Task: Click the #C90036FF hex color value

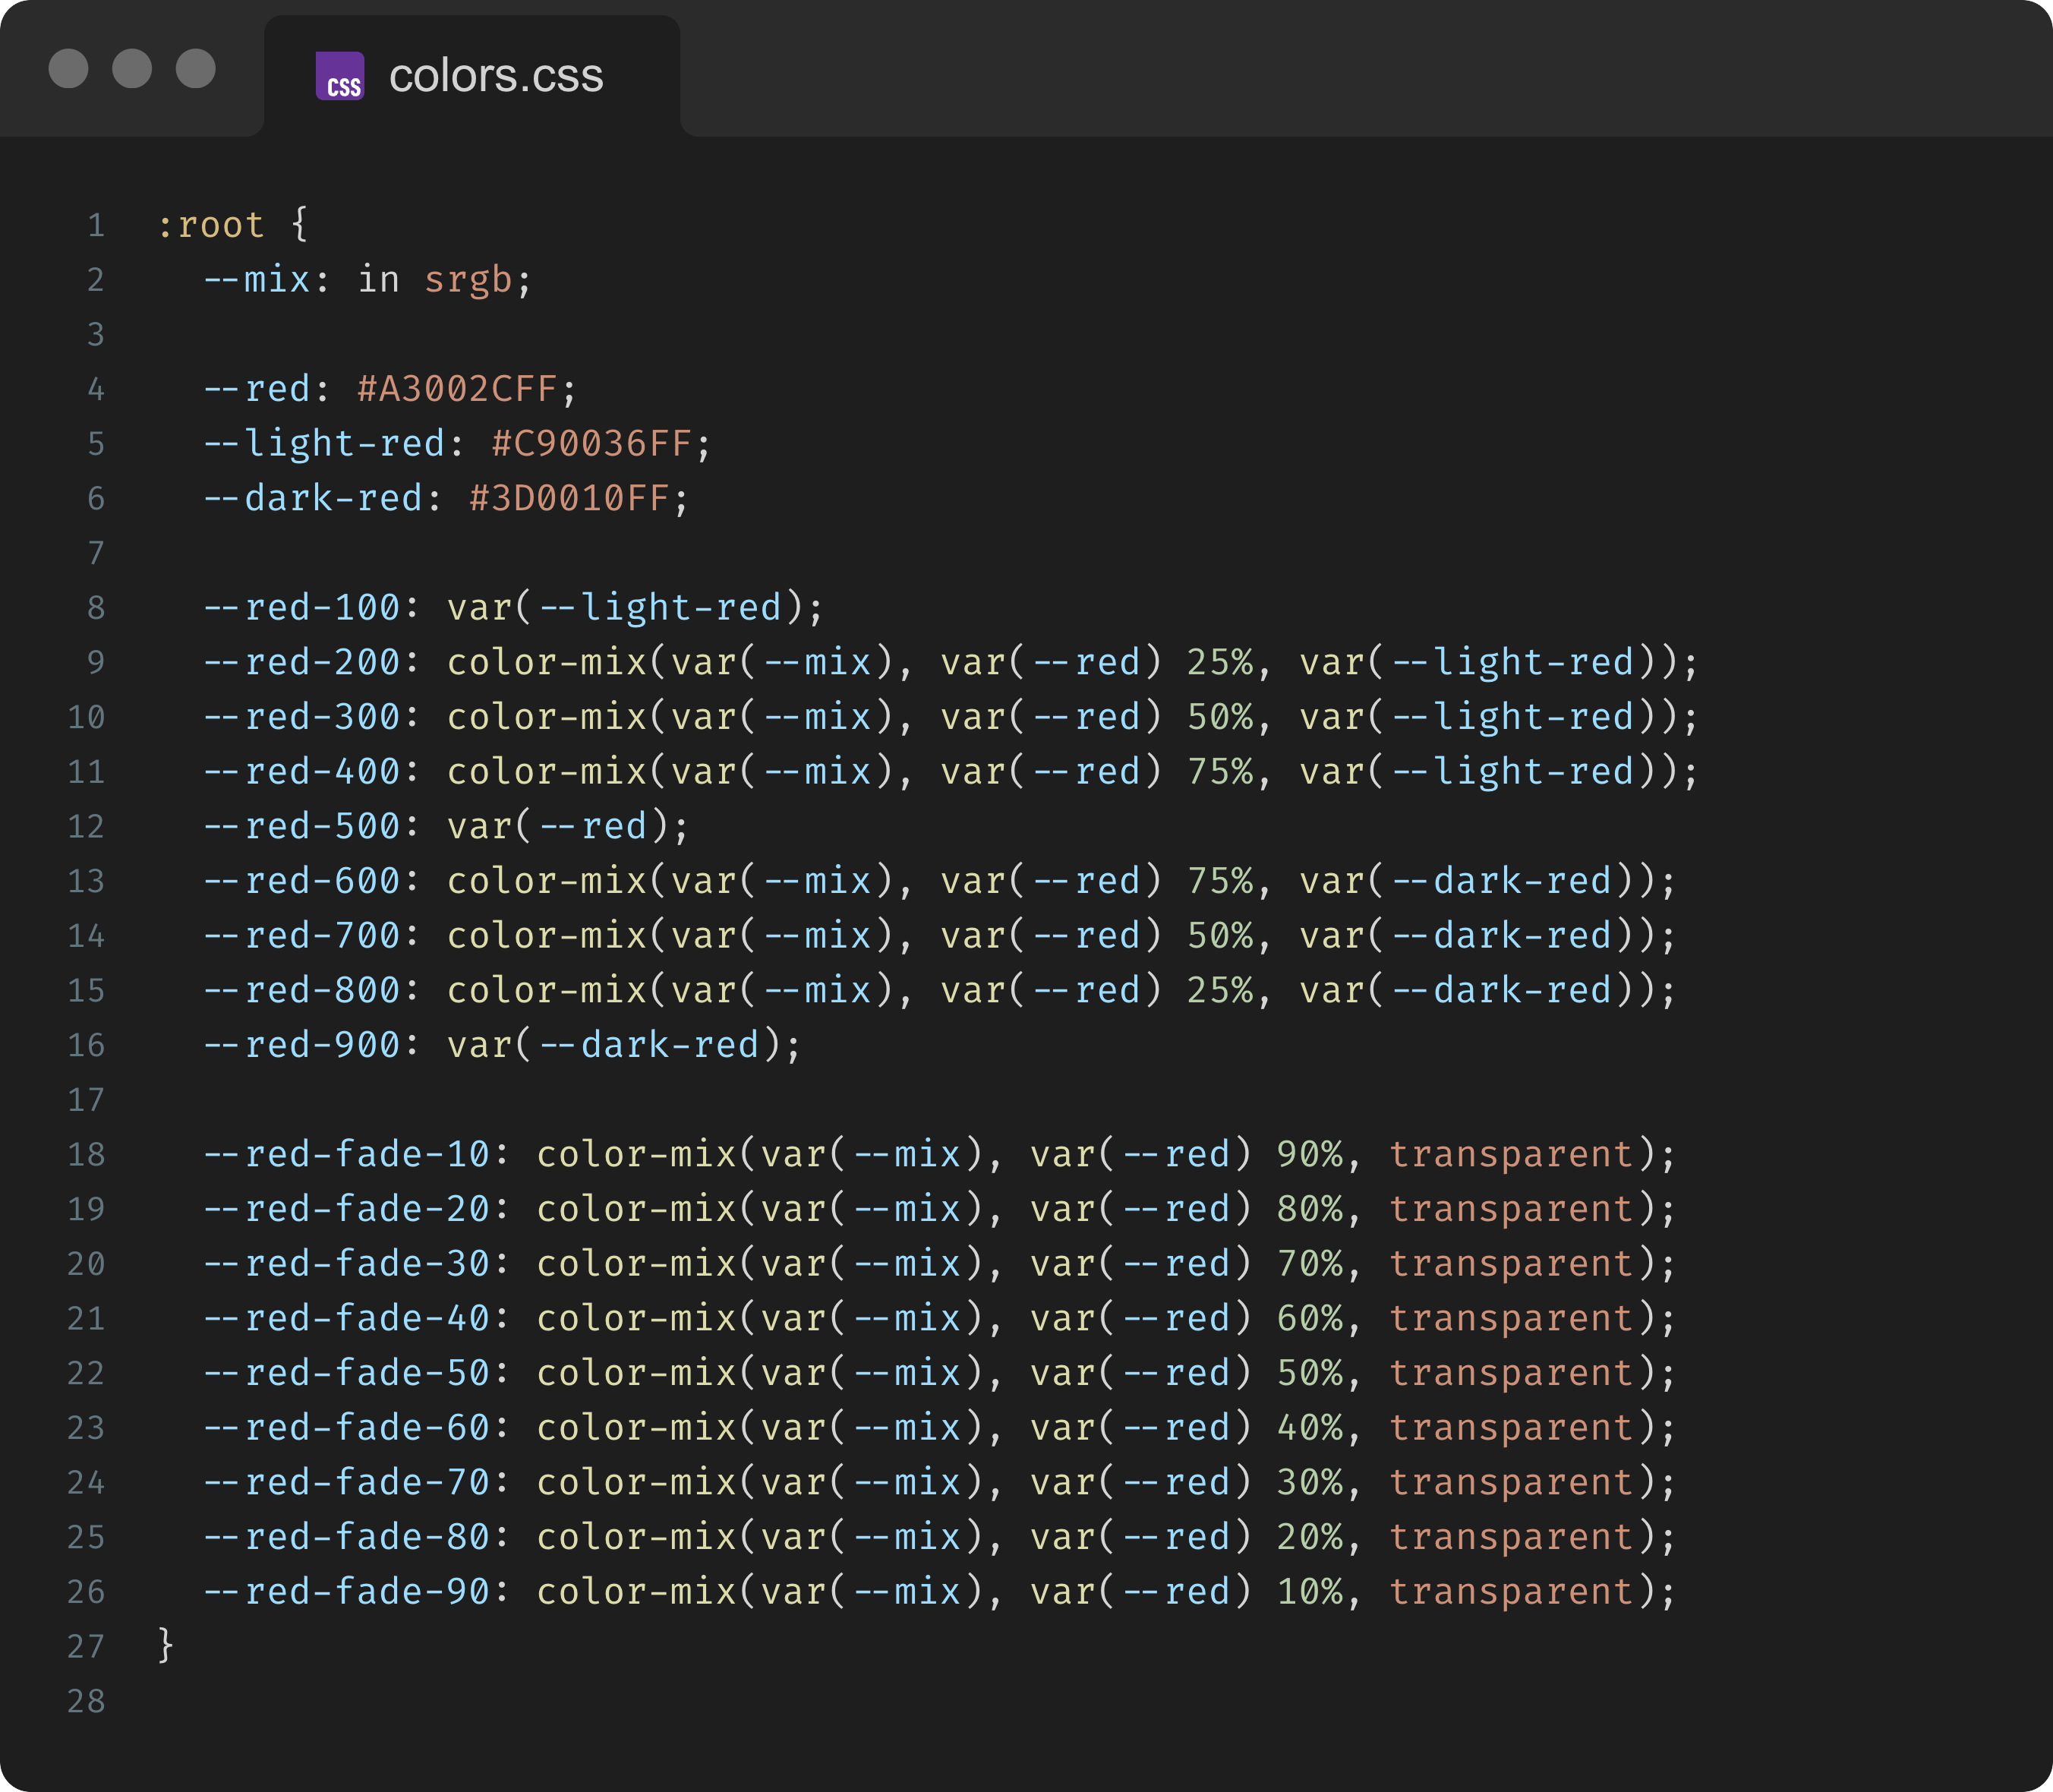Action: [x=592, y=443]
